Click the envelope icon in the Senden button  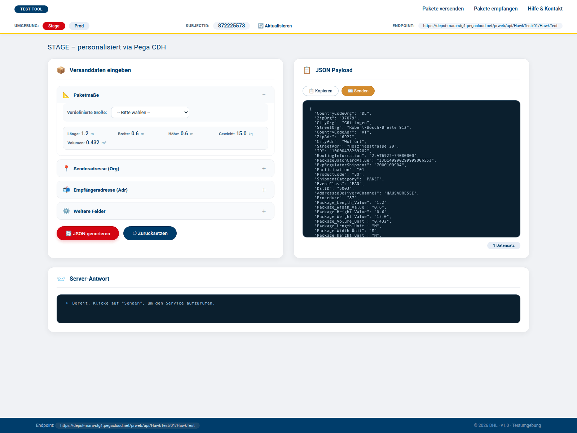click(350, 91)
